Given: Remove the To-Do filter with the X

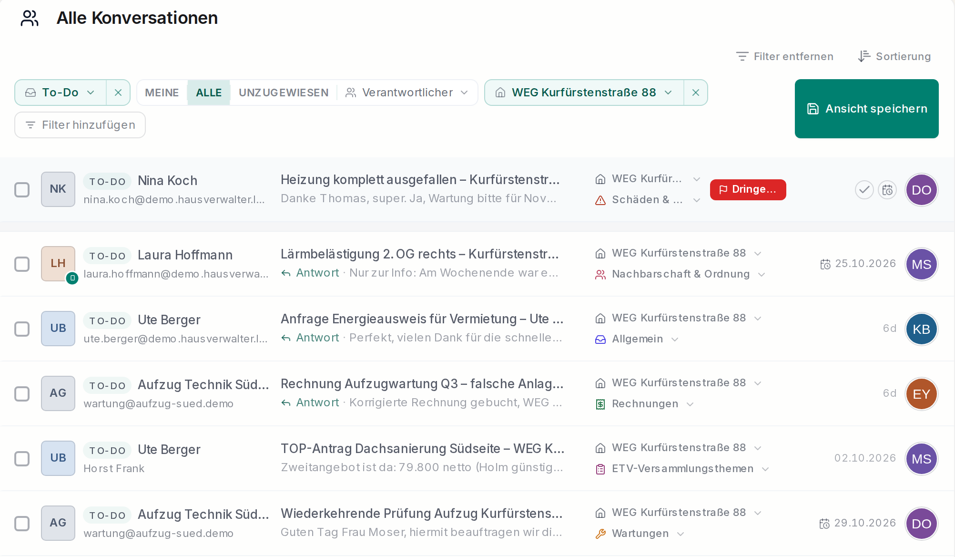Looking at the screenshot, I should point(118,93).
